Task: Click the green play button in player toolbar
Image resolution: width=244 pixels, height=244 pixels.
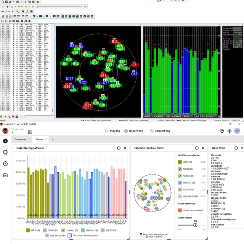Action: coord(16,7)
